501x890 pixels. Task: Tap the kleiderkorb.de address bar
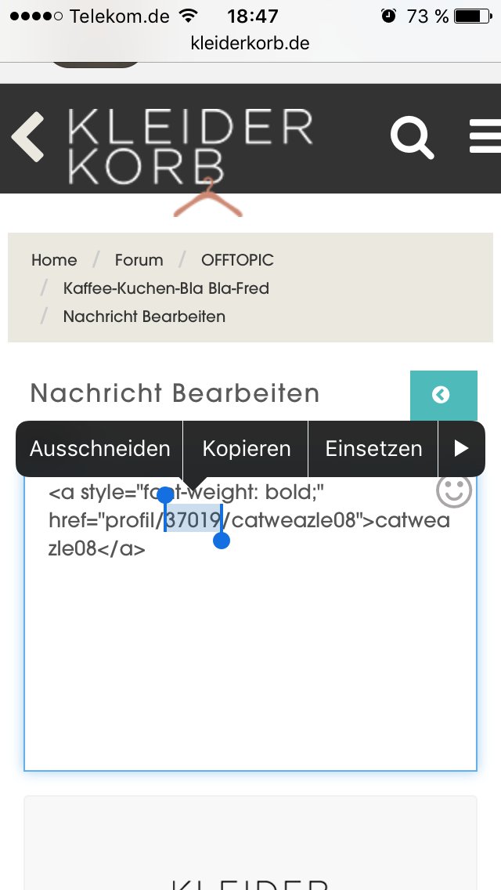click(250, 43)
